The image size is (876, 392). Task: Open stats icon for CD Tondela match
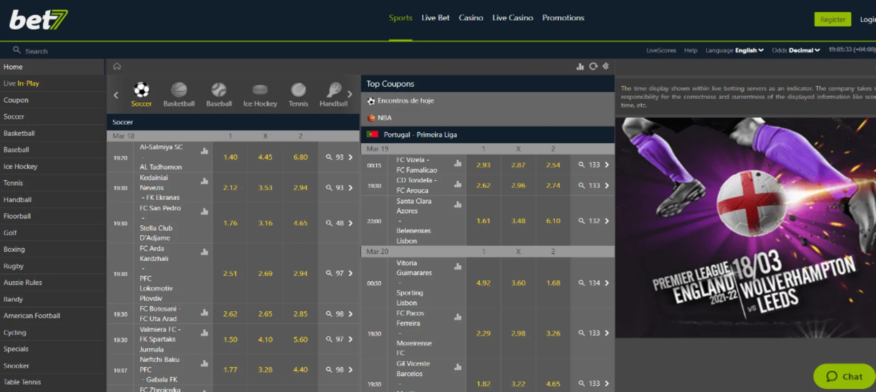(458, 184)
